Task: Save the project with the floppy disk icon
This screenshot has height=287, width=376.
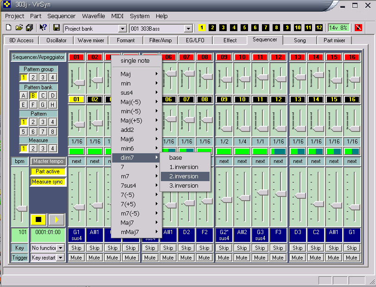Action: coord(57,27)
